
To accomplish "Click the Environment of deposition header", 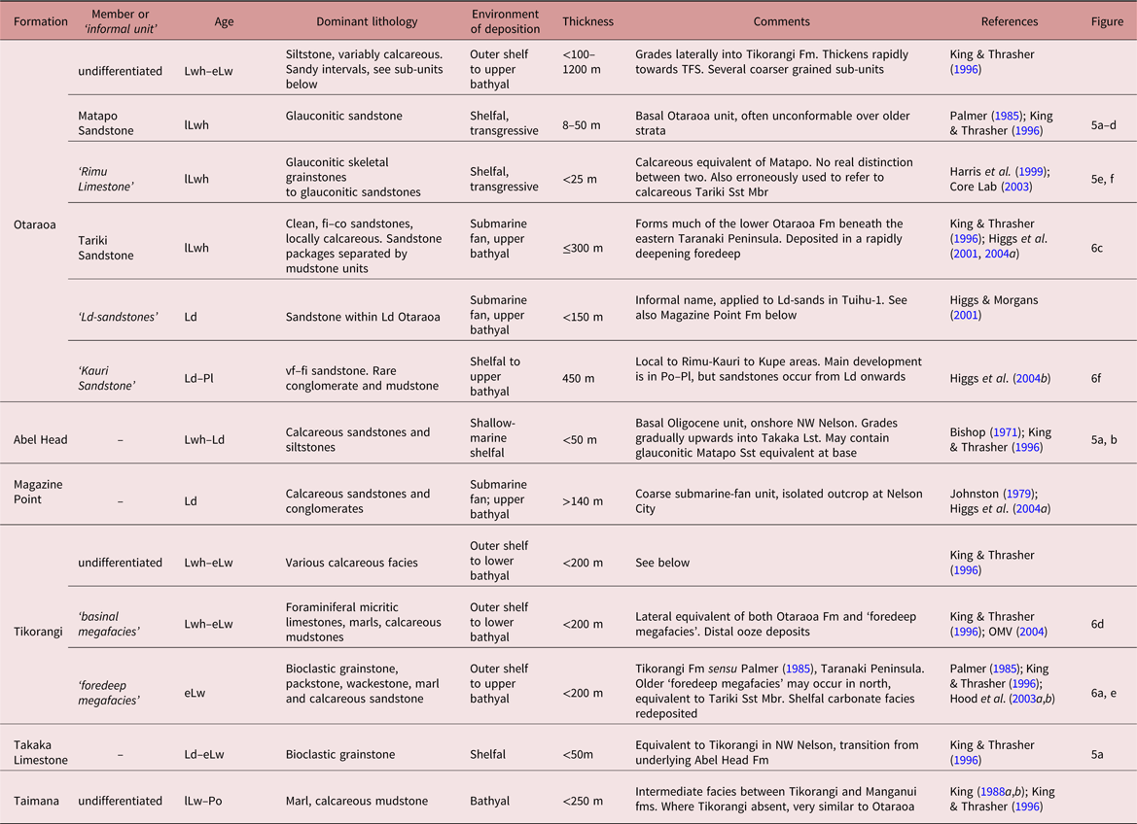I will coord(506,21).
